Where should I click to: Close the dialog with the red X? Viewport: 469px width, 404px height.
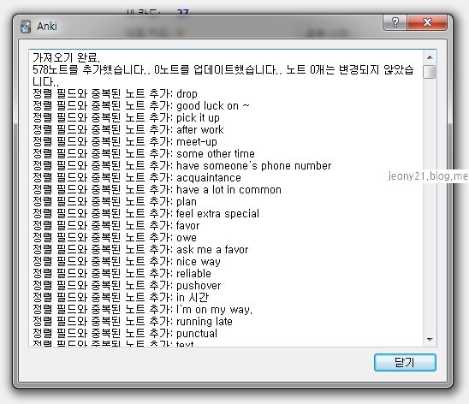coord(427,22)
